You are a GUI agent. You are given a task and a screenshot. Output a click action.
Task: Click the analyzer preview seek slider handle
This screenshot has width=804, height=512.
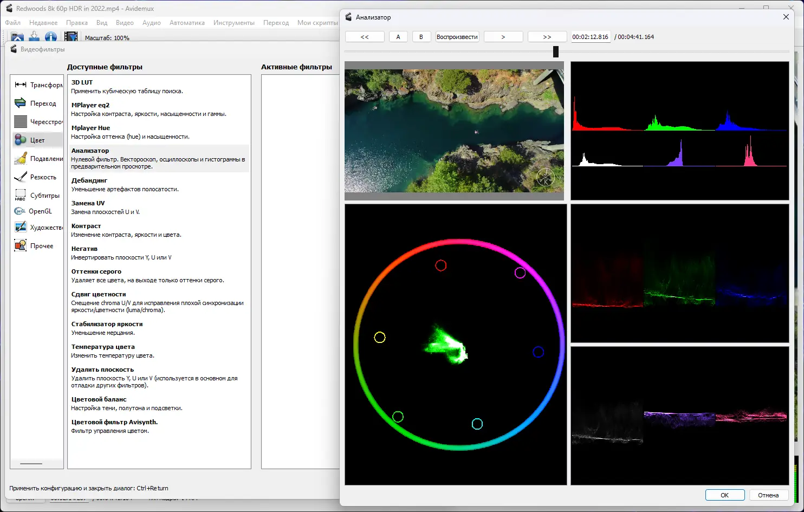(555, 51)
